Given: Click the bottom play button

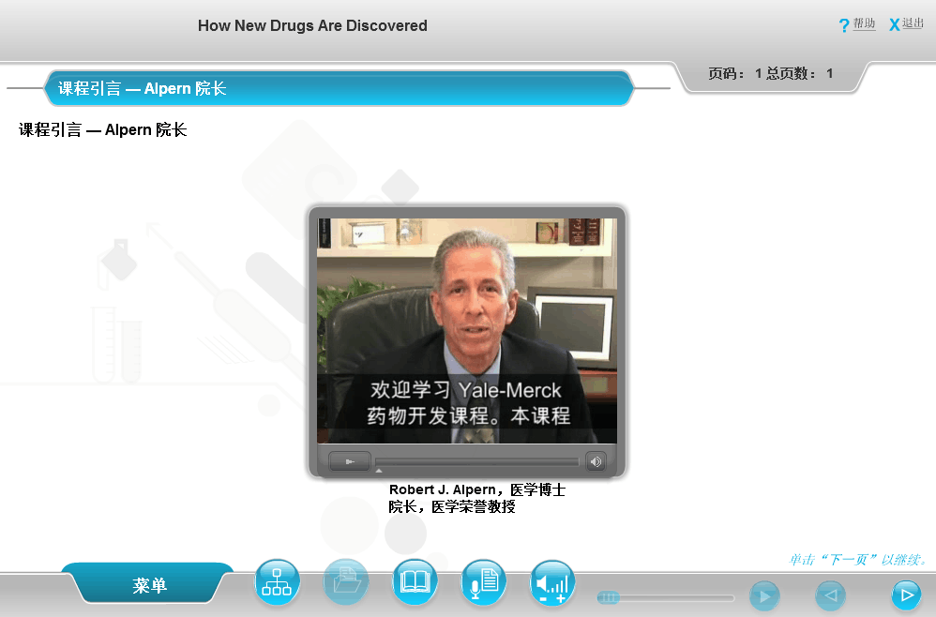Looking at the screenshot, I should tap(764, 595).
